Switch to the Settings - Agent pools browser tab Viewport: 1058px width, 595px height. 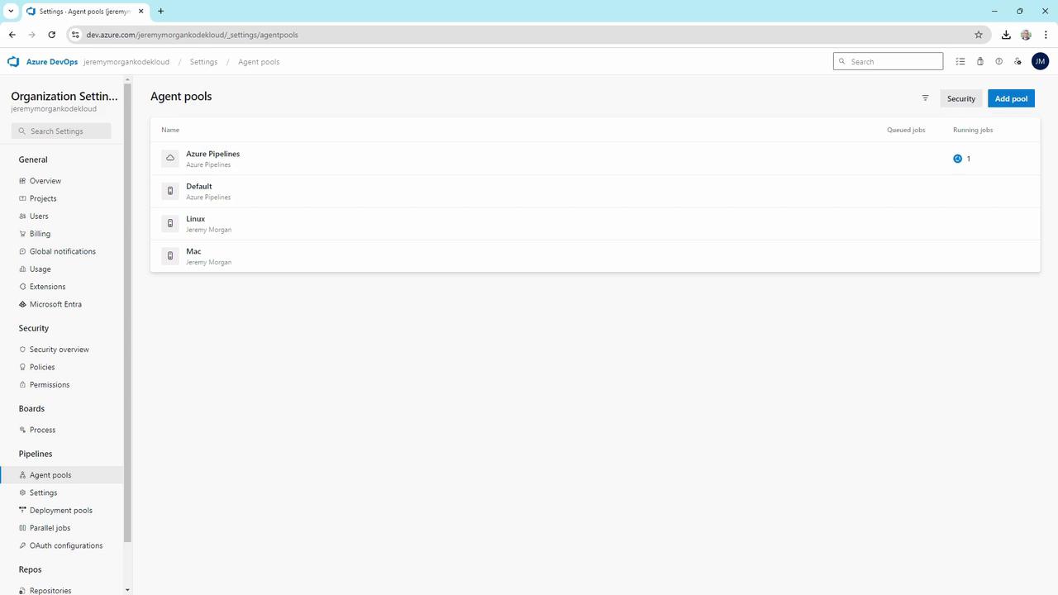click(84, 12)
